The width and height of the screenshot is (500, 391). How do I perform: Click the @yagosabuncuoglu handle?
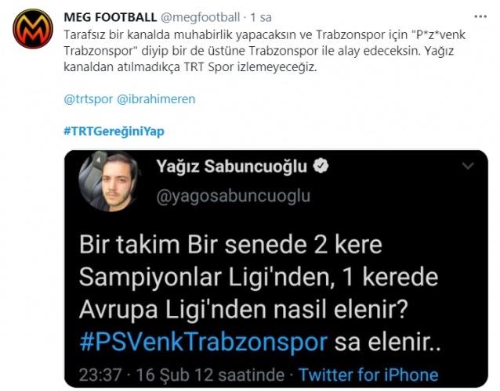233,196
